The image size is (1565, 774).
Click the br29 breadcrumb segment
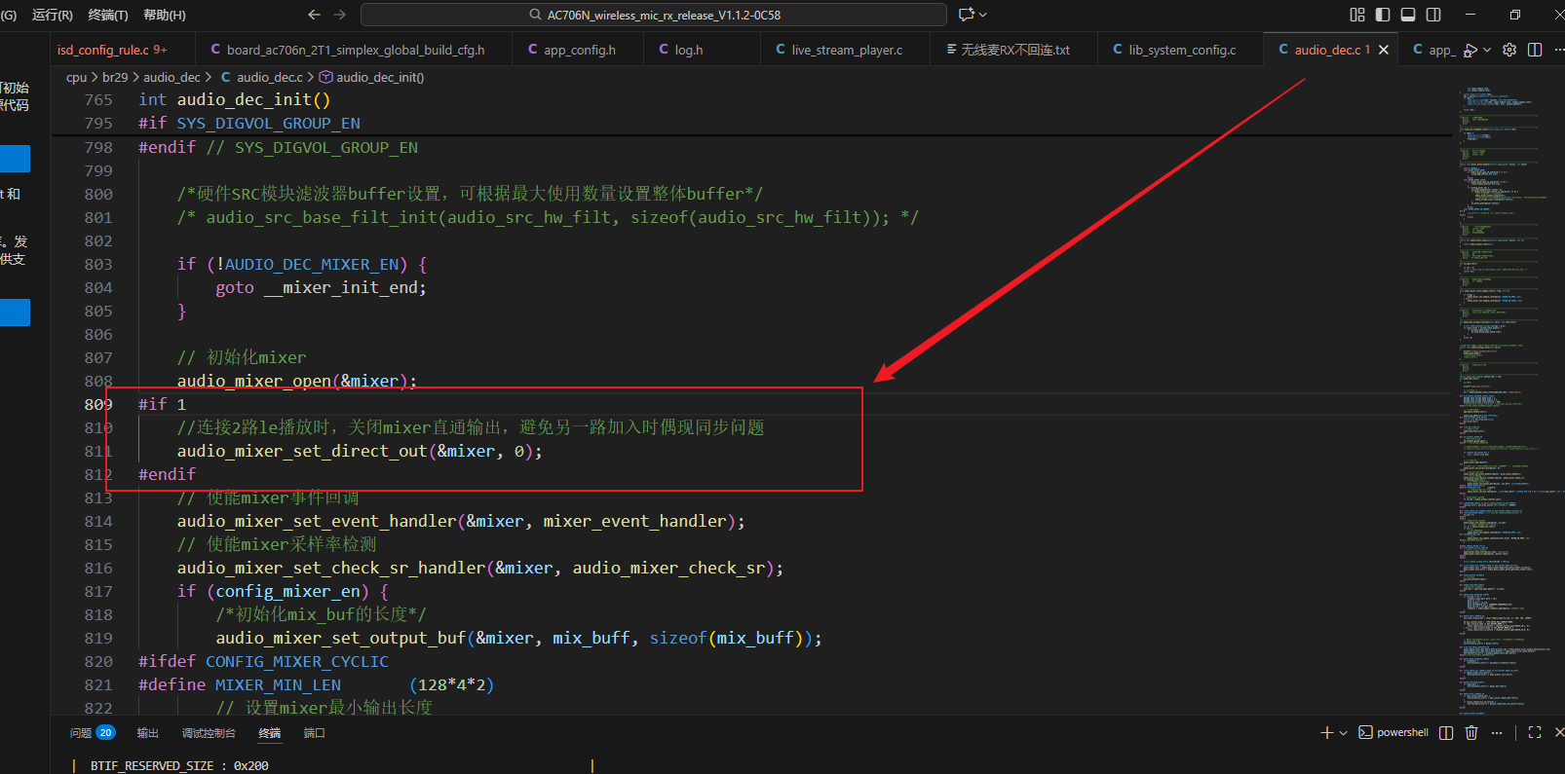pyautogui.click(x=115, y=77)
